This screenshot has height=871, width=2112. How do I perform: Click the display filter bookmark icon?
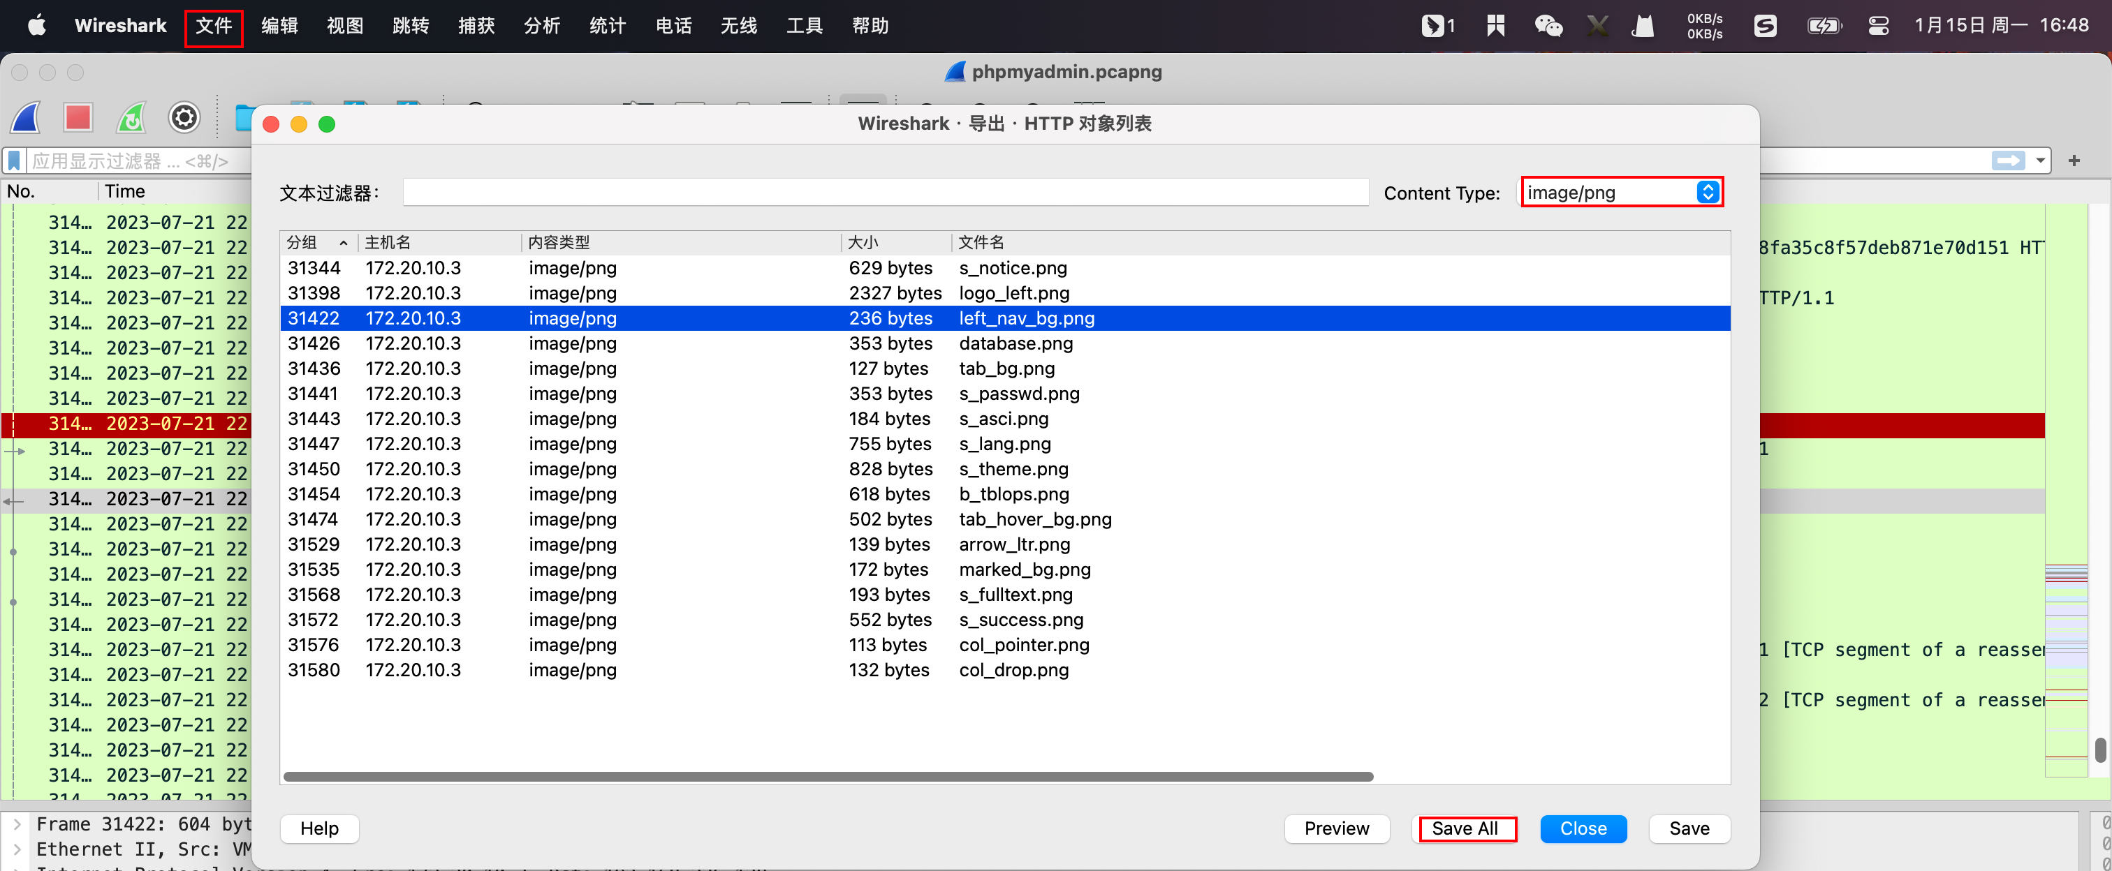coord(14,161)
